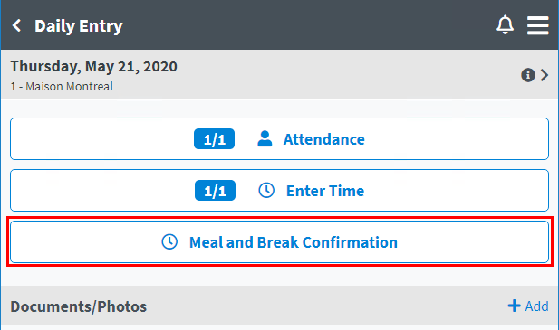This screenshot has height=330, width=559.
Task: Open Meal and Break Confirmation
Action: click(x=279, y=241)
